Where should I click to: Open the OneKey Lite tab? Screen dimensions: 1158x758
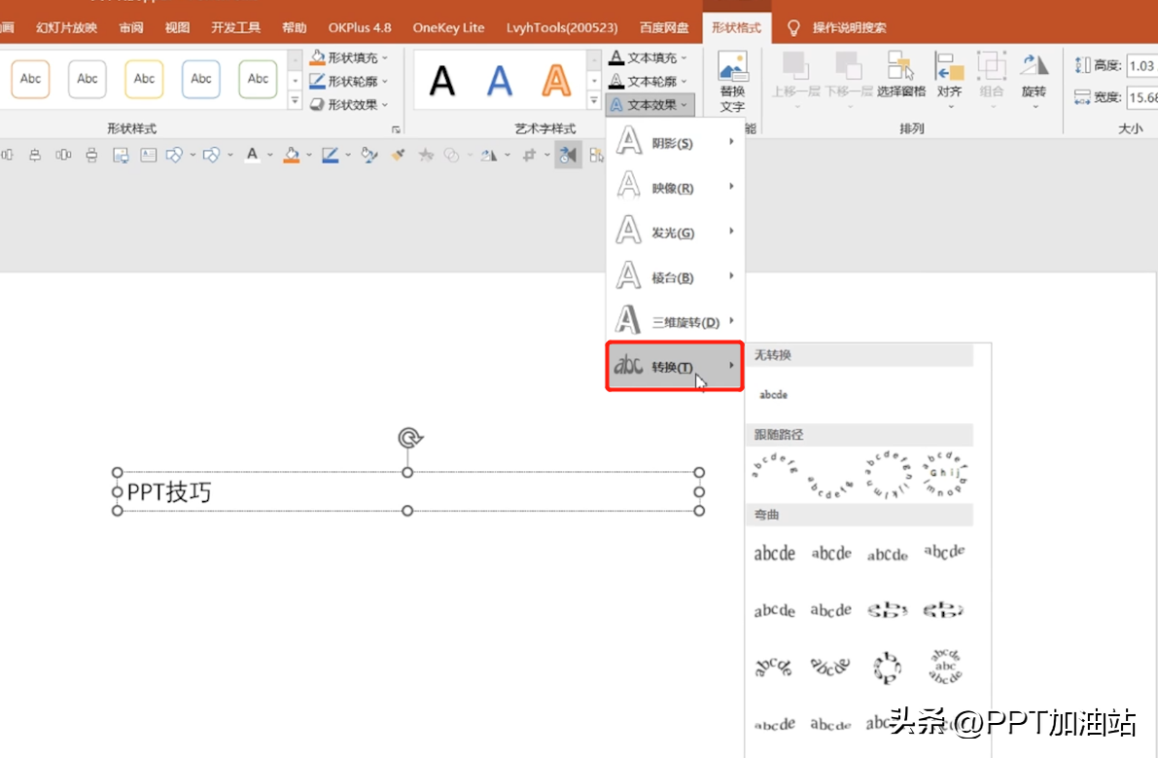[448, 27]
